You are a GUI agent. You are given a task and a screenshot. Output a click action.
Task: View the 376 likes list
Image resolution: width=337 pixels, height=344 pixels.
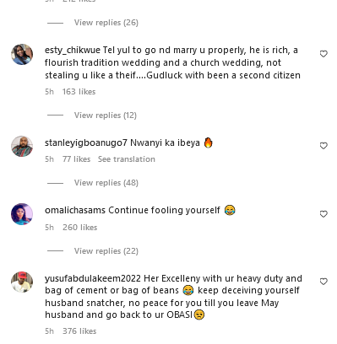click(79, 331)
